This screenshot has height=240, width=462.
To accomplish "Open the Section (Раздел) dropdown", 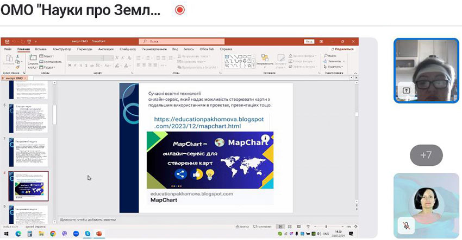I will point(47,67).
